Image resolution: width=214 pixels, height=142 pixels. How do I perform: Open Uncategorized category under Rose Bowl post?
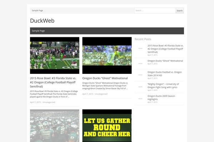(x=49, y=102)
